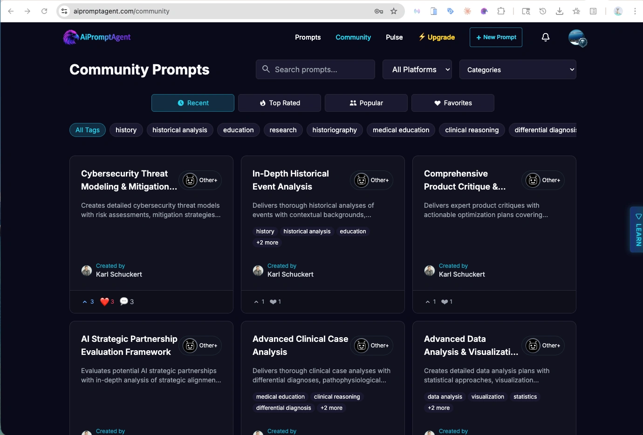
Task: Switch to the Favorites tab
Action: pyautogui.click(x=453, y=103)
